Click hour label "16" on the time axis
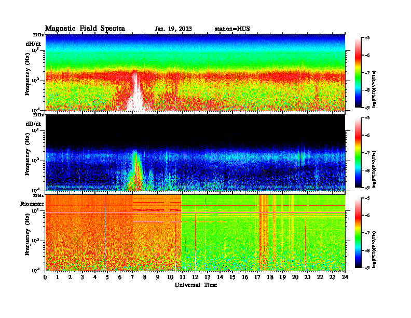This screenshot has height=318, width=411. click(245, 277)
